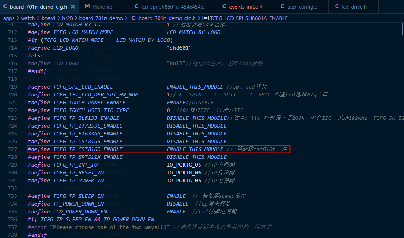404x238 pixels.
Task: Click TCFG_TOUCH_USER_IIC_TYPE in the code
Action: [91, 110]
